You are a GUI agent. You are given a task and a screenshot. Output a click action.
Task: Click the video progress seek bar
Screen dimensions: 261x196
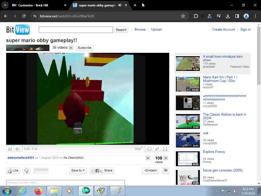coord(88,145)
